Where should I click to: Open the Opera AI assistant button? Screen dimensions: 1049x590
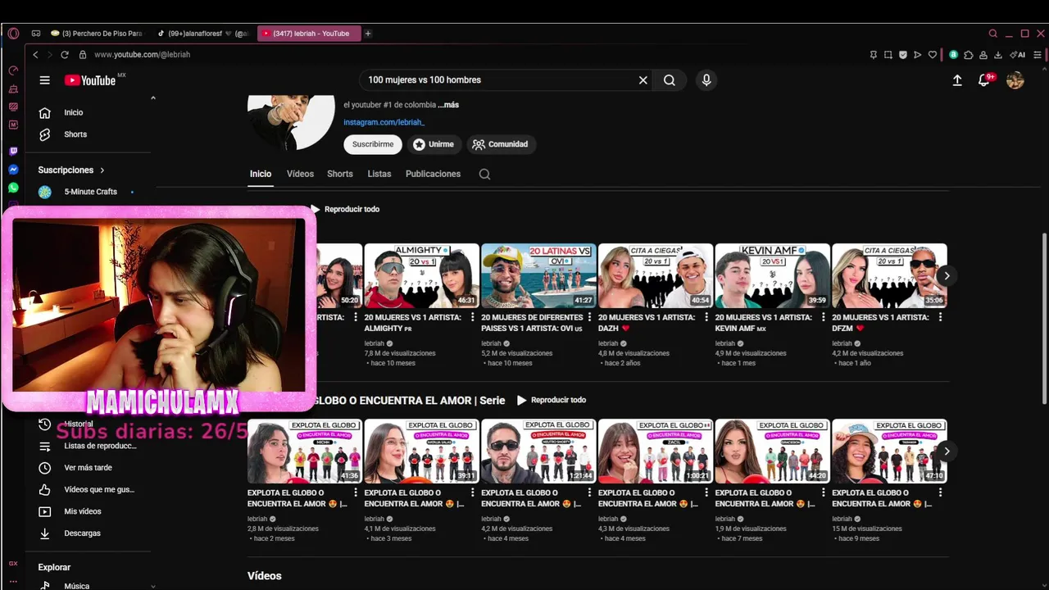point(1018,55)
